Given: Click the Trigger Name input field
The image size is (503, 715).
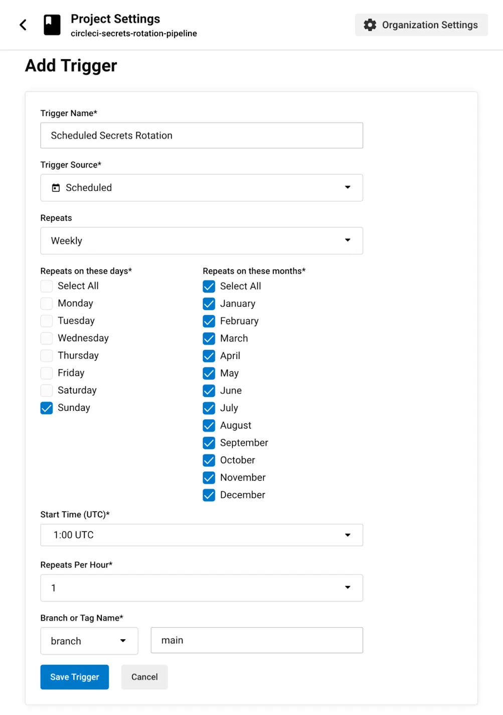Looking at the screenshot, I should (x=201, y=135).
